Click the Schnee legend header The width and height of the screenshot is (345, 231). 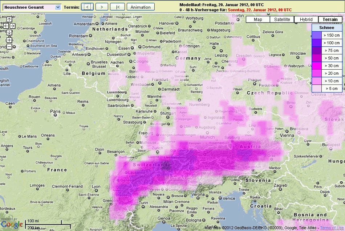coord(327,28)
